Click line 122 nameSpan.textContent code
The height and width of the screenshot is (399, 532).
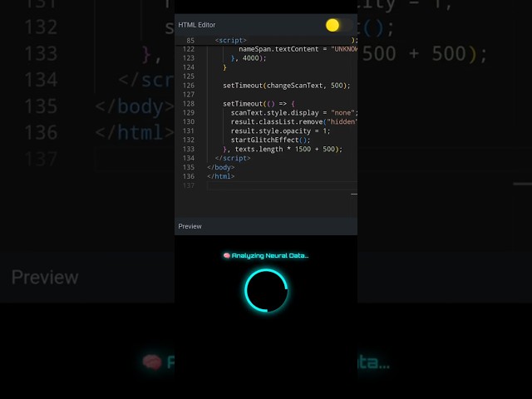pos(298,49)
